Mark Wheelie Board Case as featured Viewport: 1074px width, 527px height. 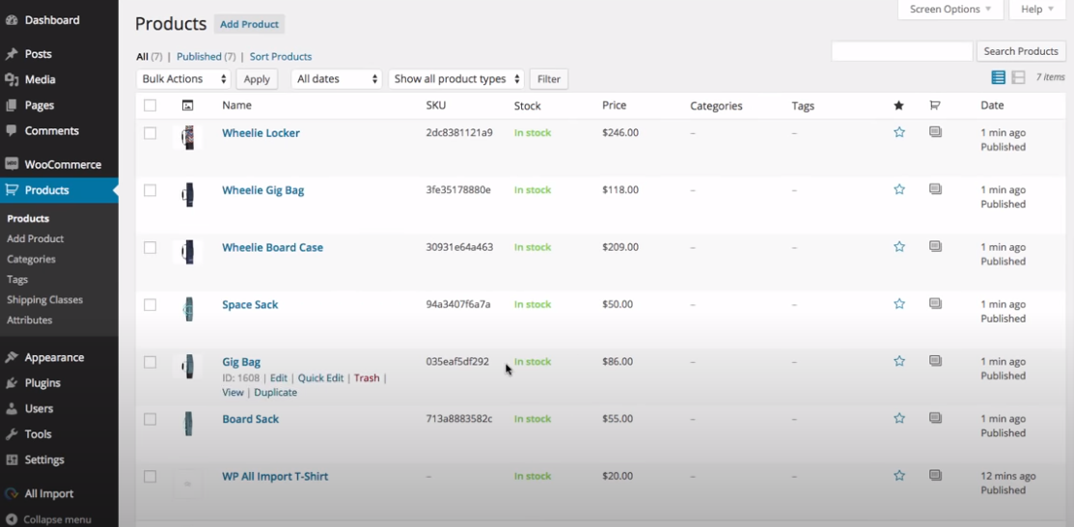click(899, 247)
